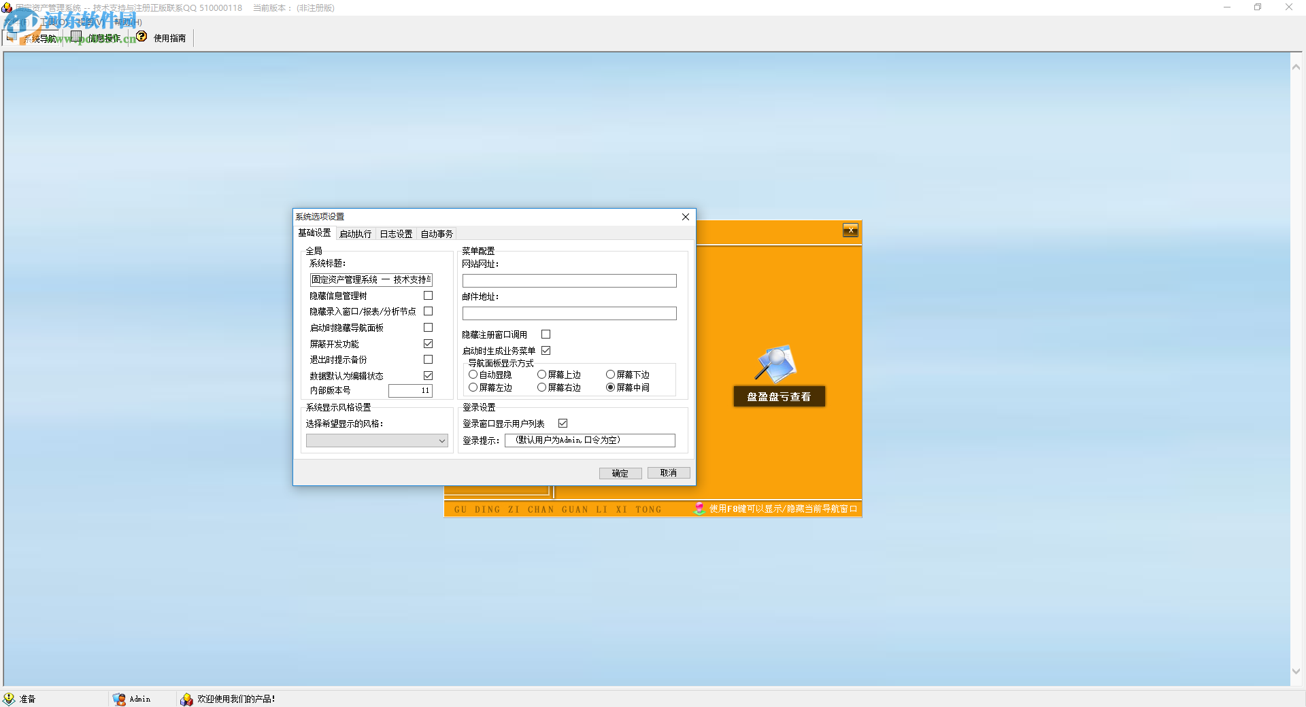Viewport: 1306px width, 707px height.
Task: Click the lightbulb 准备 status icon
Action: point(9,699)
